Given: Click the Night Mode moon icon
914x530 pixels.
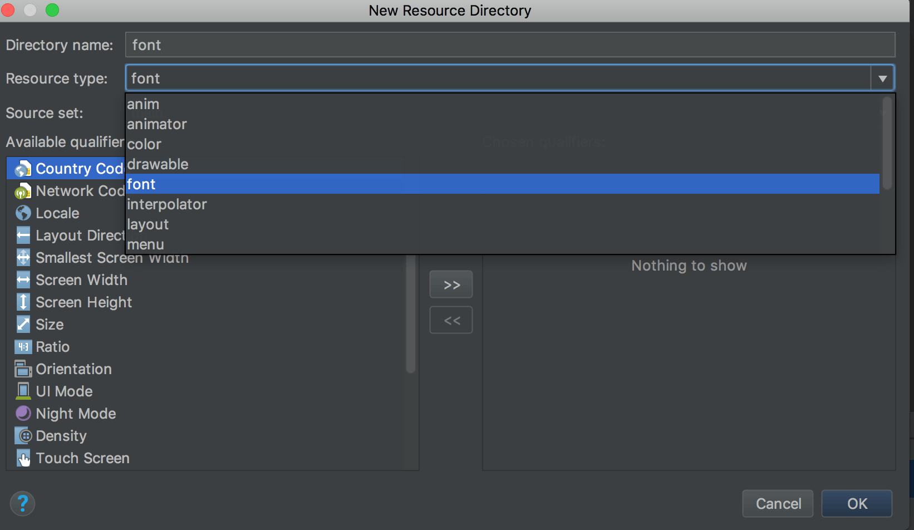Looking at the screenshot, I should pyautogui.click(x=23, y=413).
